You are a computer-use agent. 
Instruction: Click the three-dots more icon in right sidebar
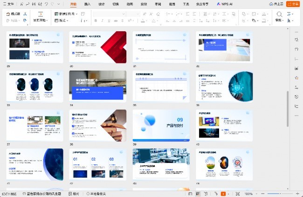coord(296,115)
